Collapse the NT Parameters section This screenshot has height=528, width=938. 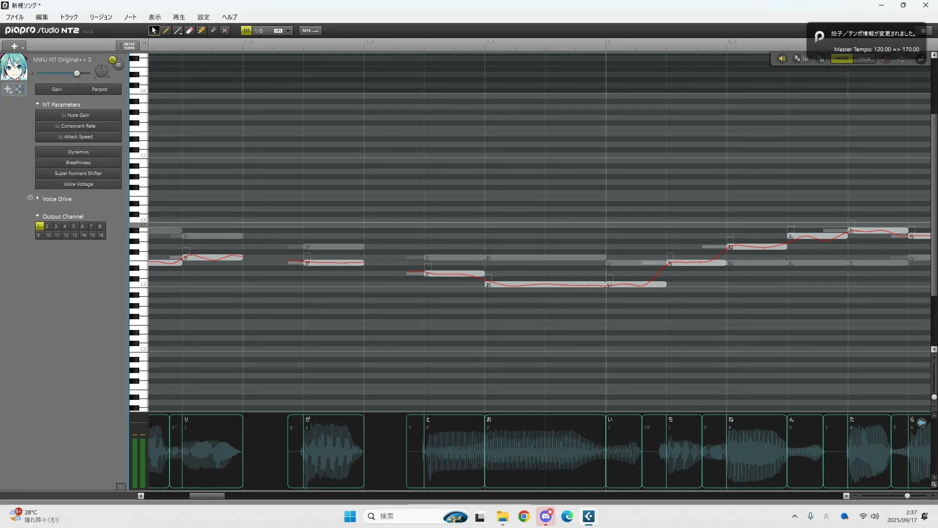pos(38,104)
